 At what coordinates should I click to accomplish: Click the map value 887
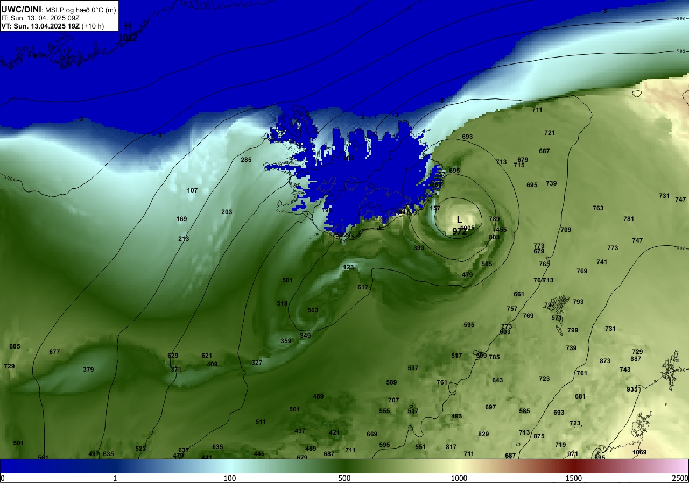click(636, 359)
